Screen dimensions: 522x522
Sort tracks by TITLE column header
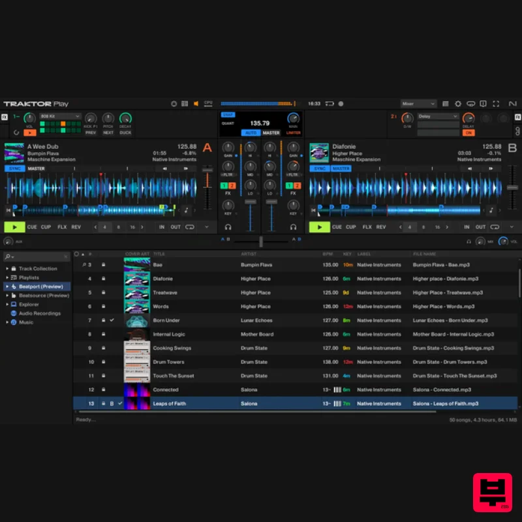pyautogui.click(x=159, y=254)
